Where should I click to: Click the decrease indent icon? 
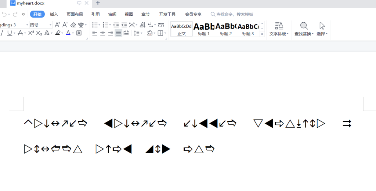[116, 25]
